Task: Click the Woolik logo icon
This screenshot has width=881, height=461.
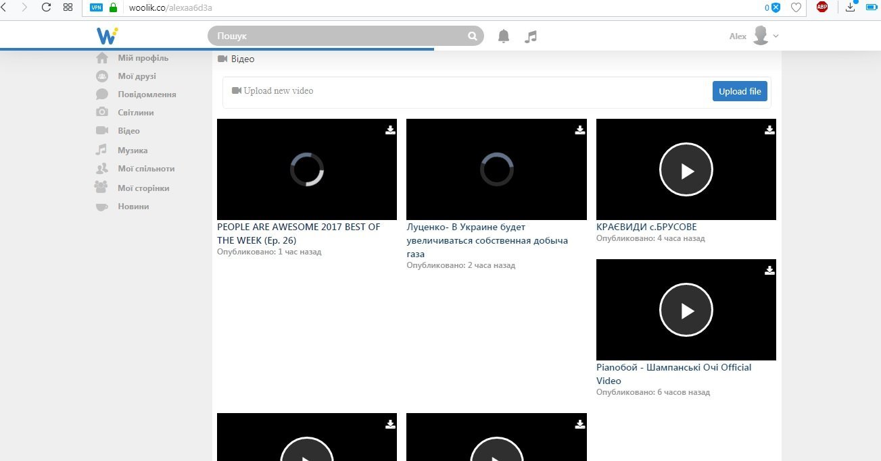Action: [108, 36]
